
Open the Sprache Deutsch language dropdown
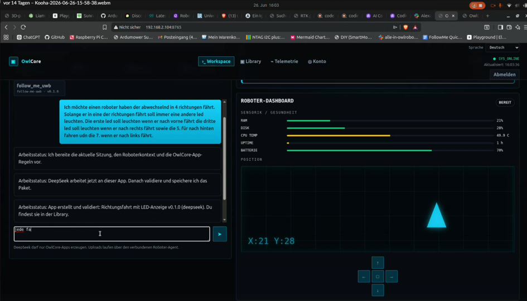503,48
